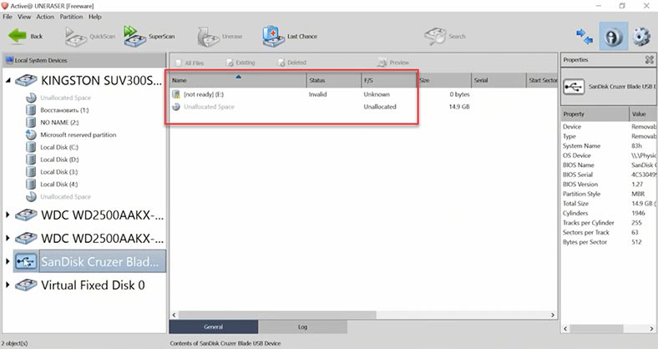The image size is (658, 349).
Task: Switch to the Log tab
Action: click(x=302, y=326)
